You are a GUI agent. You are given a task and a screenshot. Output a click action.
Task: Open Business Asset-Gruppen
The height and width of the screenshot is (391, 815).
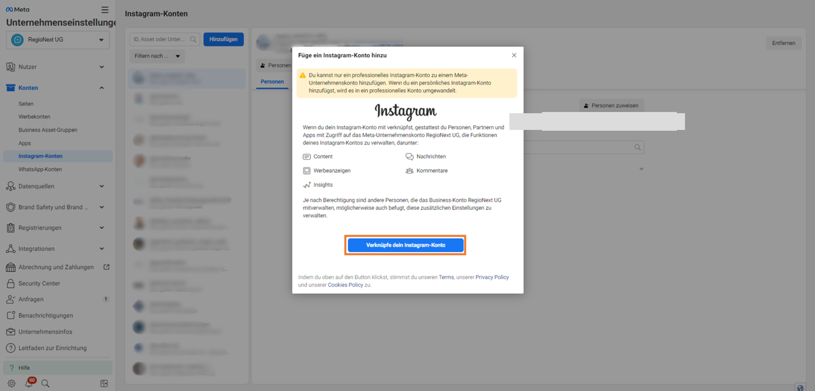48,130
